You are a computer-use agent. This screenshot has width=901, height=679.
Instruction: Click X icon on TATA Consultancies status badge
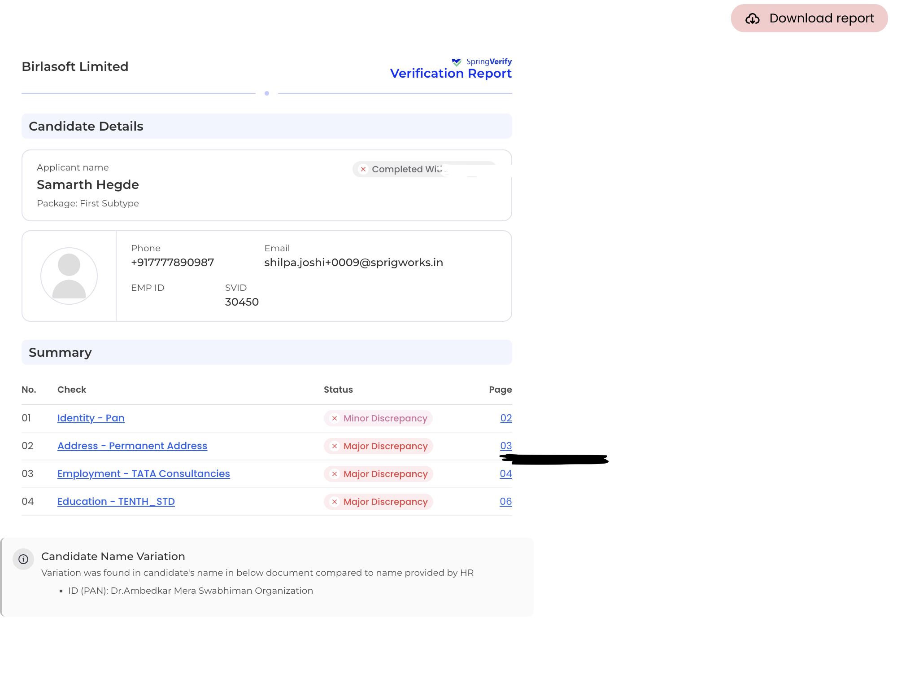[x=335, y=474]
